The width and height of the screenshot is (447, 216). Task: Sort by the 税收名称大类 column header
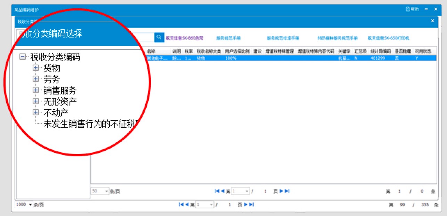209,51
